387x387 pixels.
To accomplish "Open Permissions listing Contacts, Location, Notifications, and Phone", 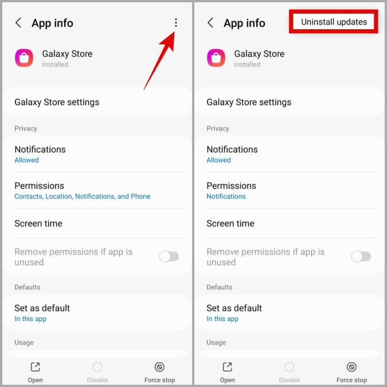I will point(97,190).
